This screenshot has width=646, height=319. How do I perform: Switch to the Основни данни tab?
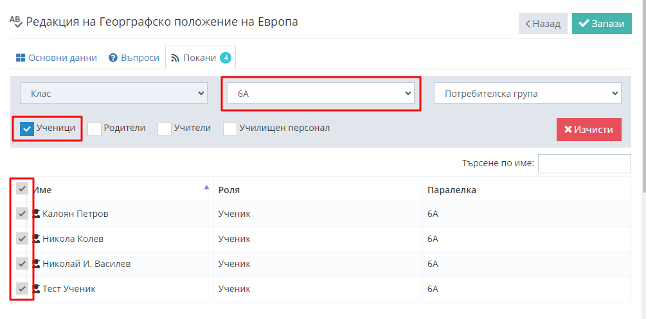[x=56, y=58]
